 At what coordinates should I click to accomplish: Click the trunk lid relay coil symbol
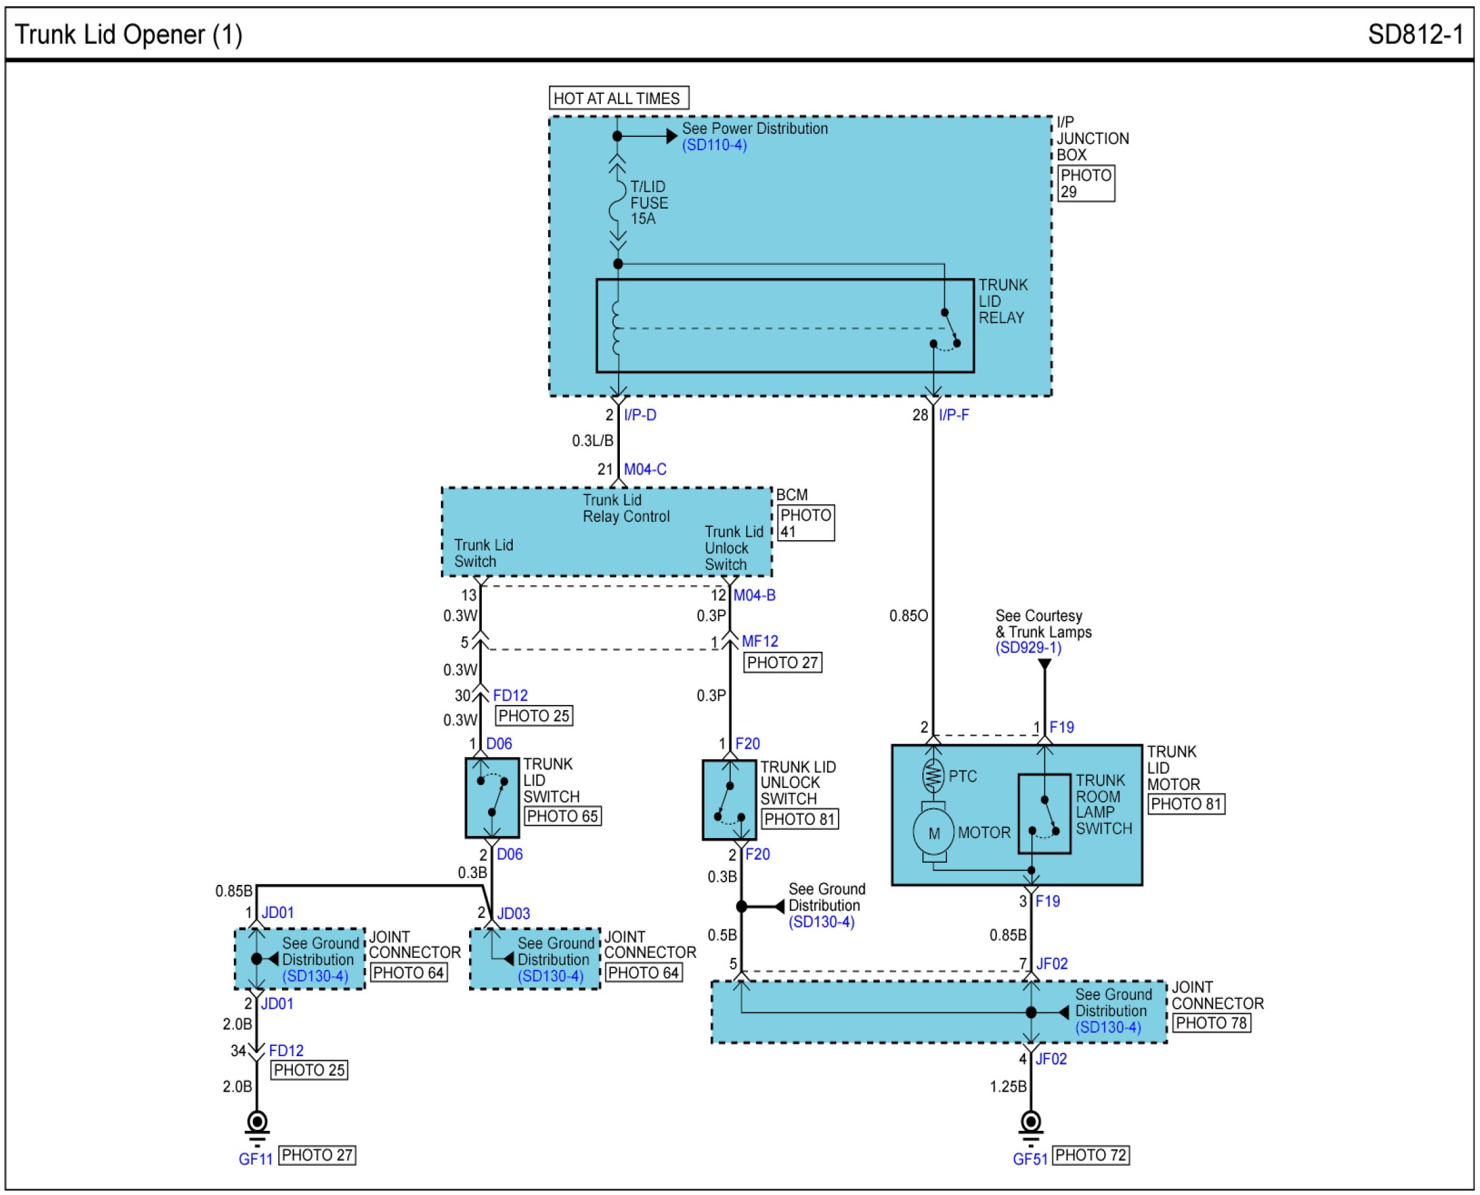point(617,329)
